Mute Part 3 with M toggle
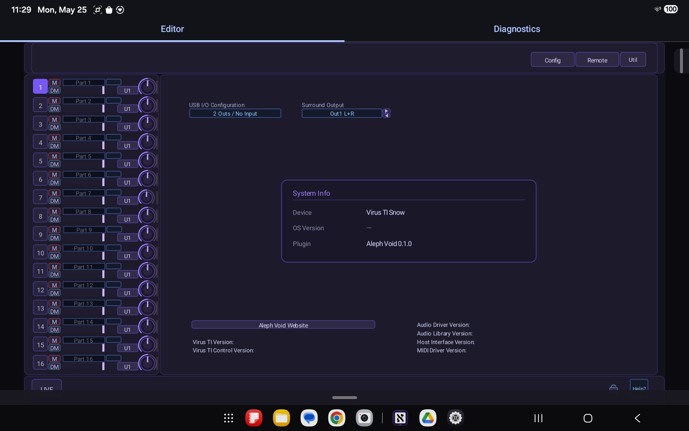The height and width of the screenshot is (431, 689). point(55,120)
